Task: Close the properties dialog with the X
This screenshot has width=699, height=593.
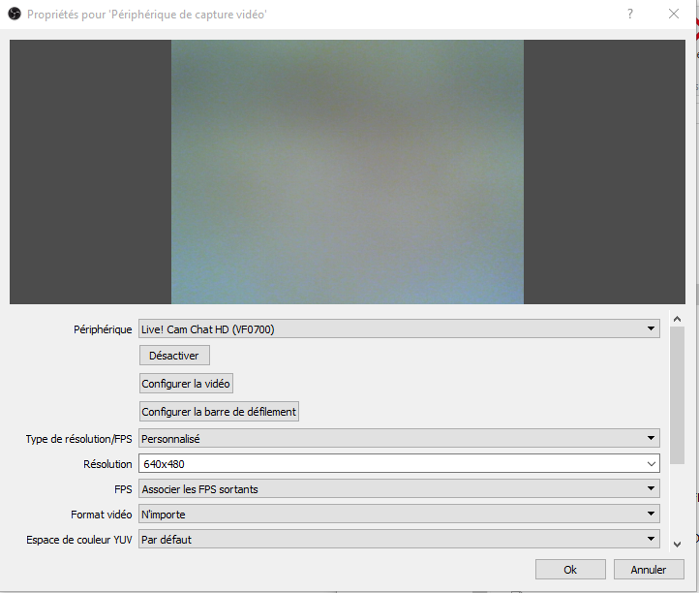Action: [674, 15]
